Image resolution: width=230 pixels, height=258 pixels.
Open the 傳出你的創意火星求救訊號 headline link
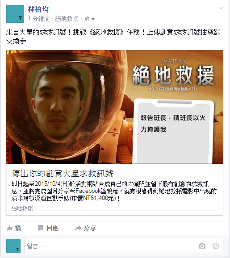click(x=63, y=173)
